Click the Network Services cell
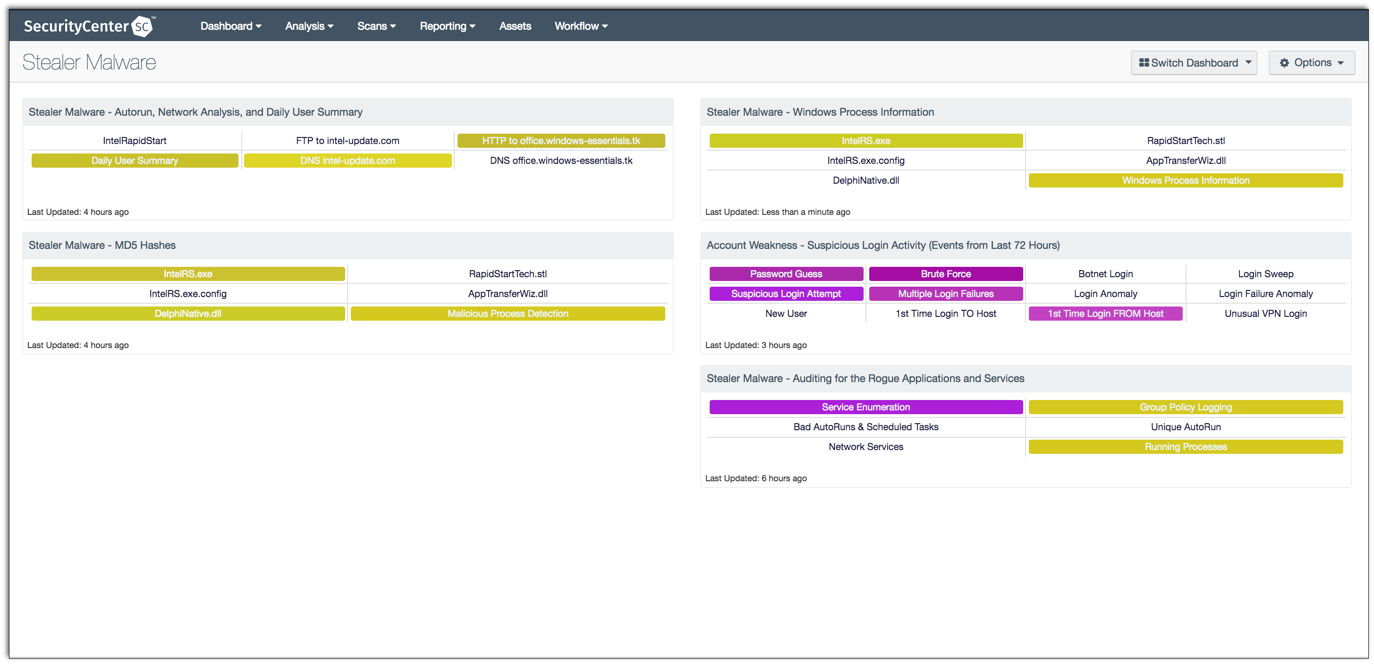 point(865,447)
